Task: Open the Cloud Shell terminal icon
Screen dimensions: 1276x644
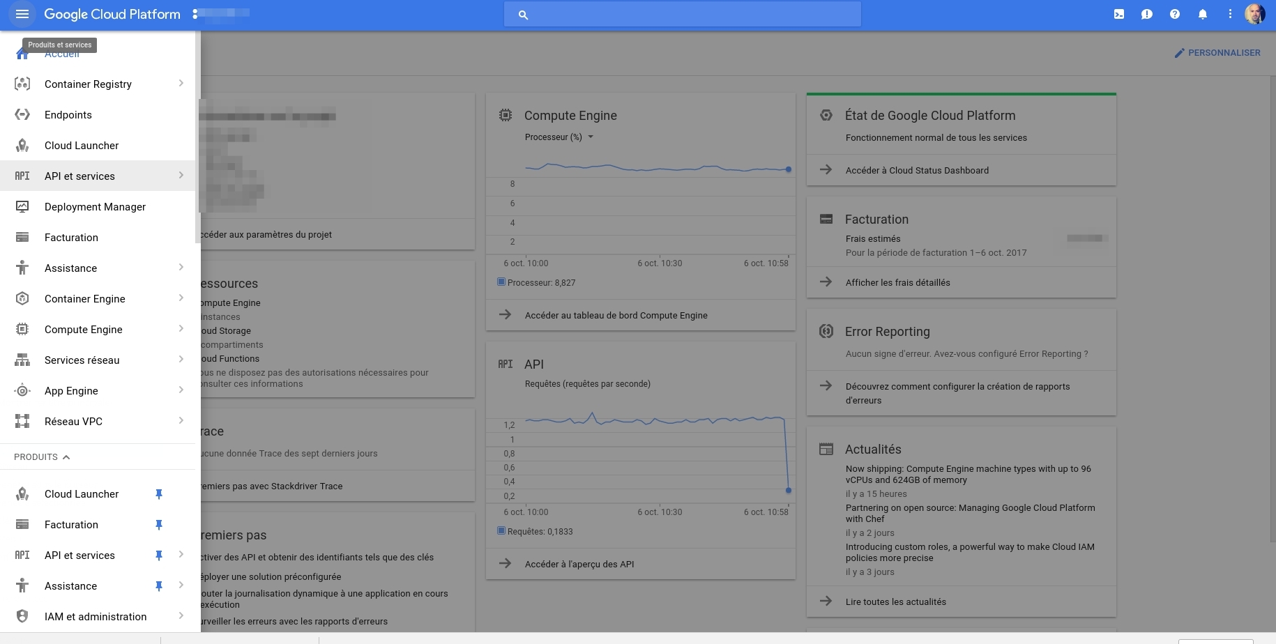Action: click(x=1119, y=14)
